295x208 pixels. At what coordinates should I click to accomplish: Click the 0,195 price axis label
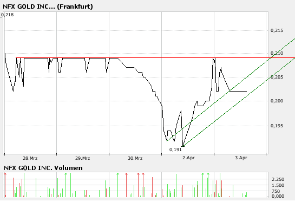pyautogui.click(x=277, y=126)
